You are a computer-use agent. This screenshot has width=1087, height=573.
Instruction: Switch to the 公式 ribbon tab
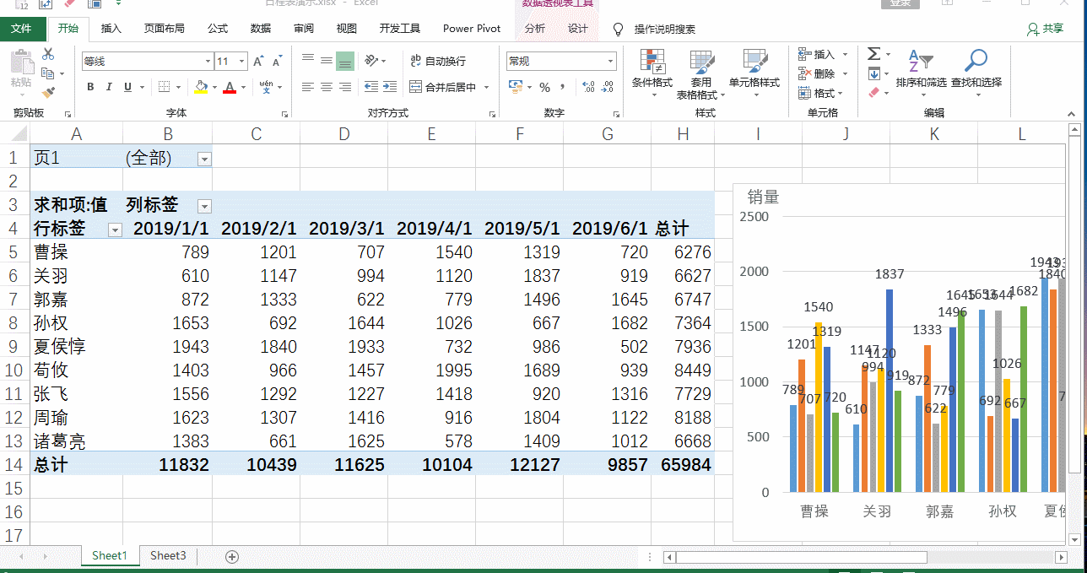218,29
